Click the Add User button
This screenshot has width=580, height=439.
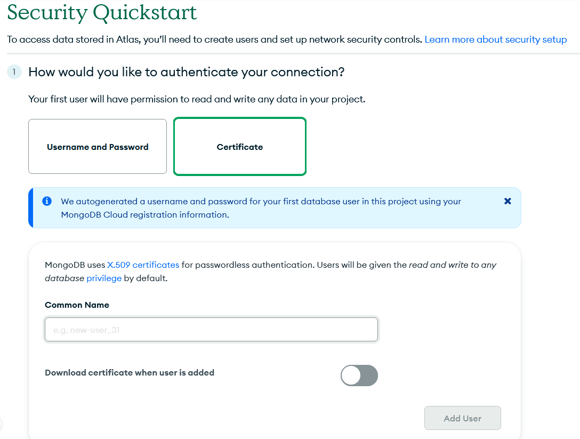(462, 418)
